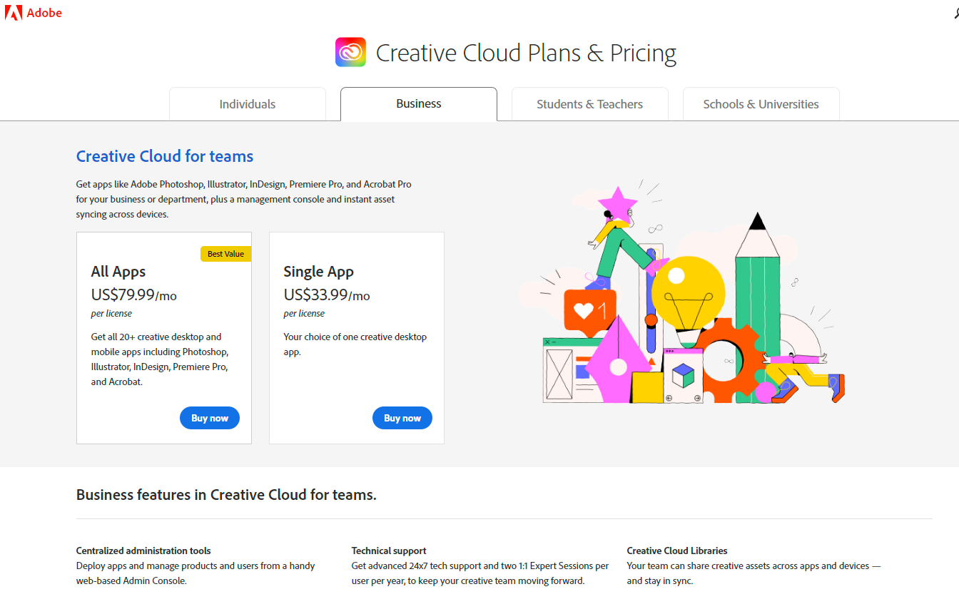Click the Adobe logo icon
The image size is (959, 614).
coord(14,12)
